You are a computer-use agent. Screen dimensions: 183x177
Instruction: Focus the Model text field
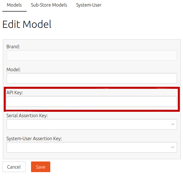[92, 78]
